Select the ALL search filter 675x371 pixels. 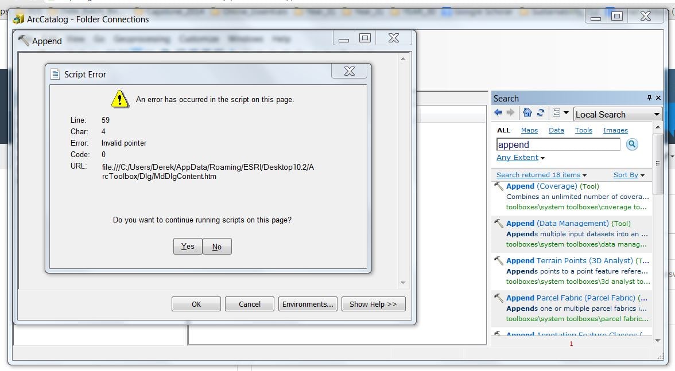point(503,130)
